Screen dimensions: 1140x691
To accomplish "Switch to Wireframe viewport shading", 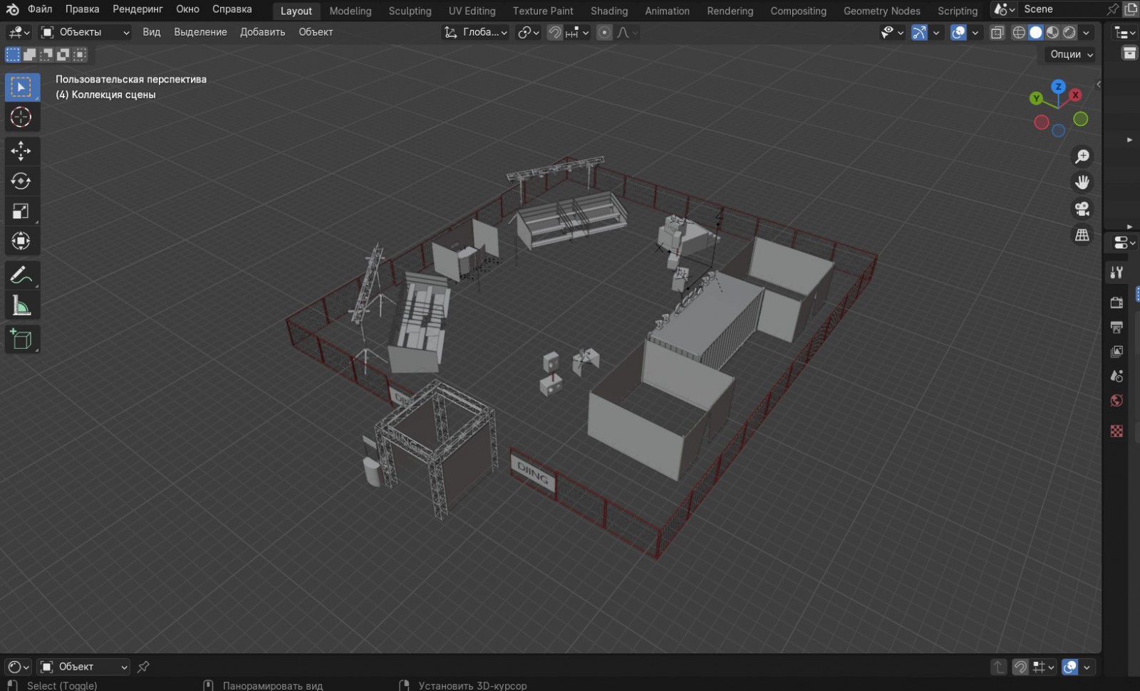I will [x=1019, y=32].
